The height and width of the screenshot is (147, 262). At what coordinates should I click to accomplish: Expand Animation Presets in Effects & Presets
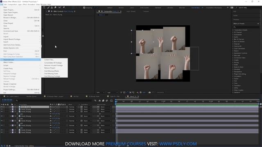coord(233,30)
